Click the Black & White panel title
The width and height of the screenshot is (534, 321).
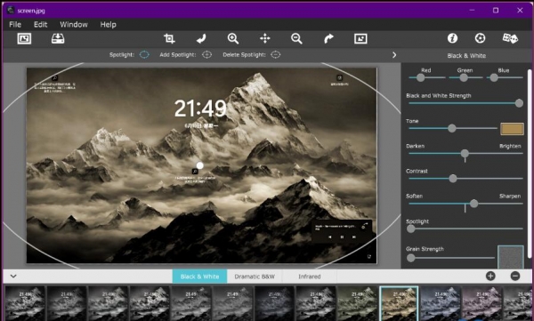(466, 55)
